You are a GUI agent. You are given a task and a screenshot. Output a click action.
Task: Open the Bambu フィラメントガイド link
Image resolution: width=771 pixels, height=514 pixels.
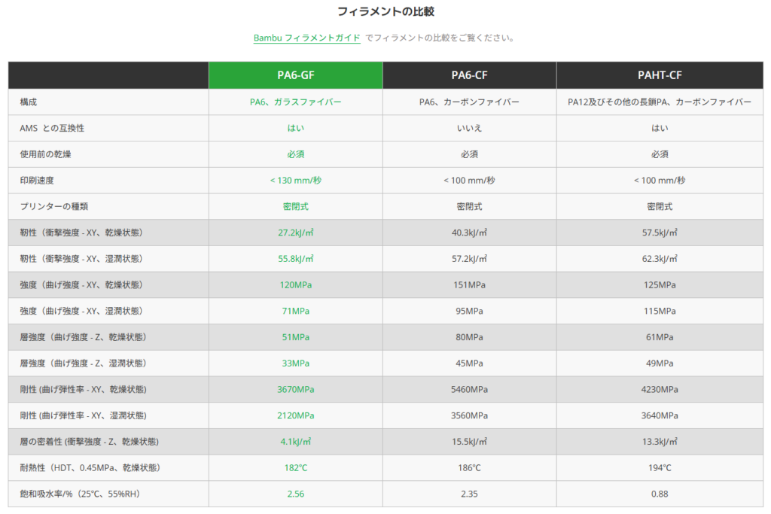pos(306,38)
